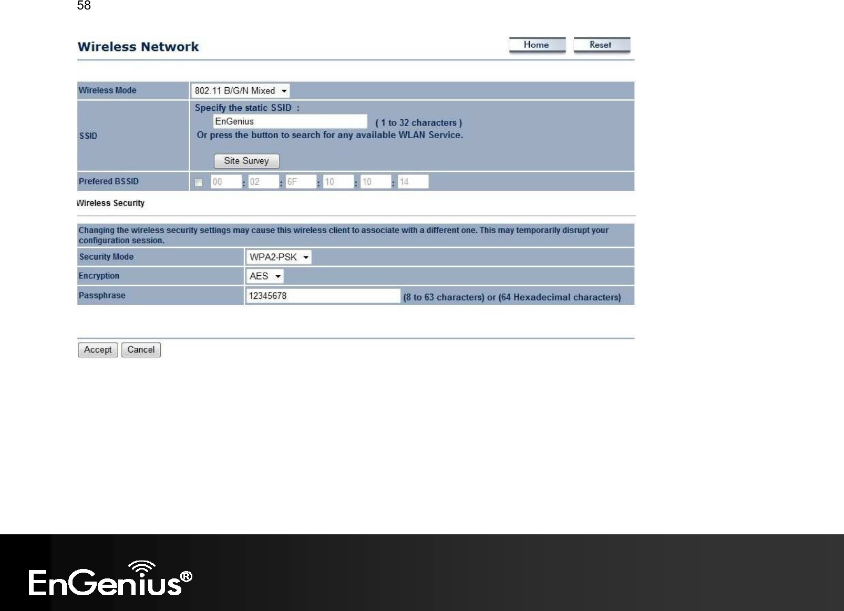Click the EnGenius logo in footer

[x=110, y=578]
